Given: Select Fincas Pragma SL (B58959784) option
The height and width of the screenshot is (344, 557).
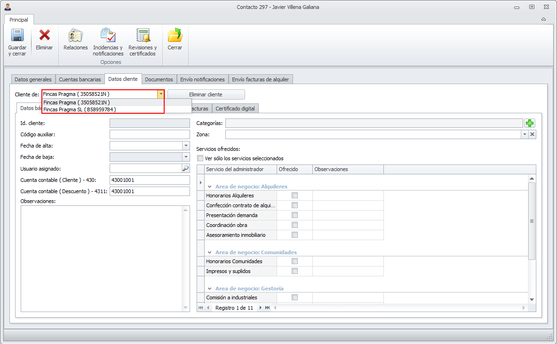Looking at the screenshot, I should [x=80, y=109].
